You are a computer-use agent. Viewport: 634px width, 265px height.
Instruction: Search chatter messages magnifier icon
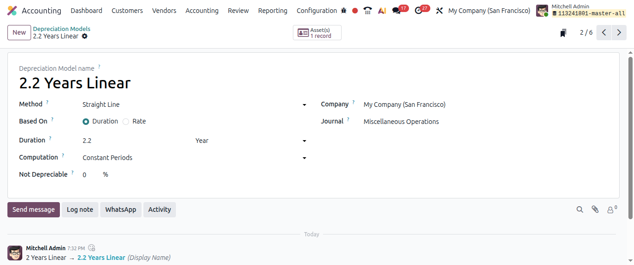coord(580,210)
